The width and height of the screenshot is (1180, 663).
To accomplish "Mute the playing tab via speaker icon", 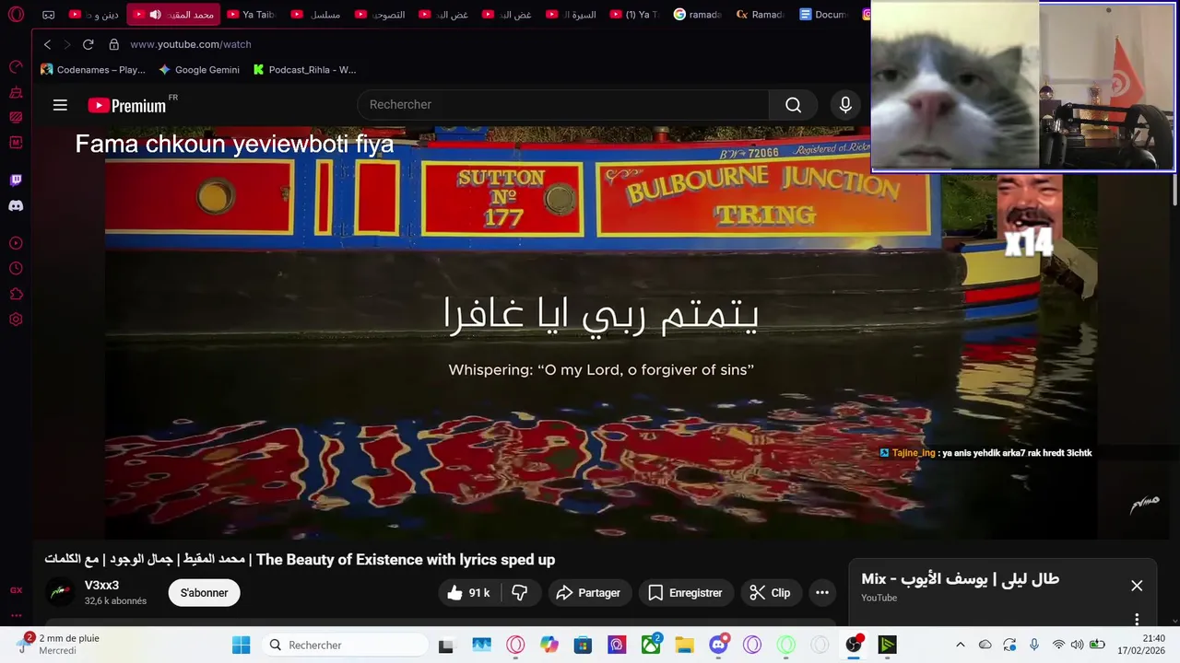I will 155,15.
